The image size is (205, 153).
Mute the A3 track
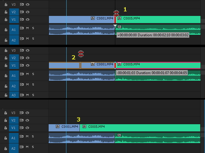(27, 95)
